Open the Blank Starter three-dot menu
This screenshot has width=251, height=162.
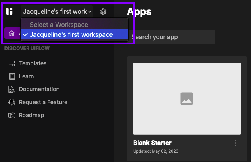[x=236, y=143]
